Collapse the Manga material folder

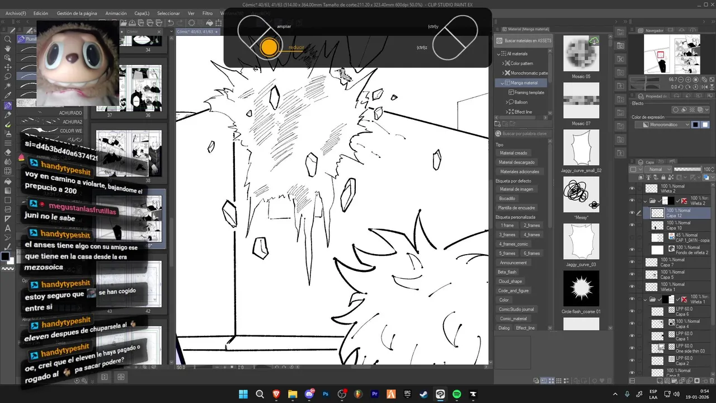503,83
